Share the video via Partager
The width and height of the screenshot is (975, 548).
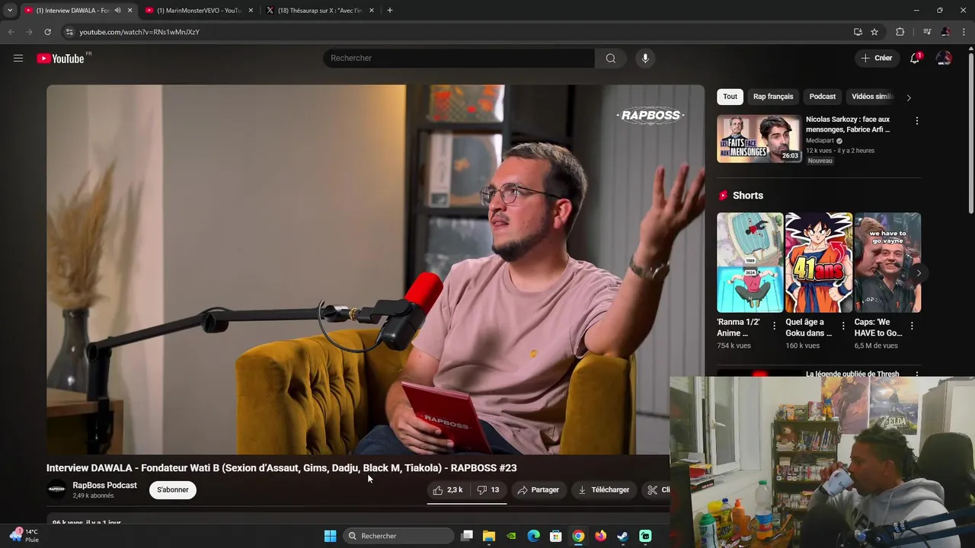tap(539, 489)
